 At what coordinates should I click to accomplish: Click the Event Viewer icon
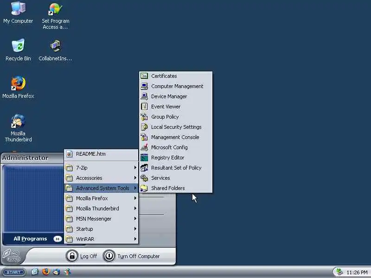click(x=144, y=107)
